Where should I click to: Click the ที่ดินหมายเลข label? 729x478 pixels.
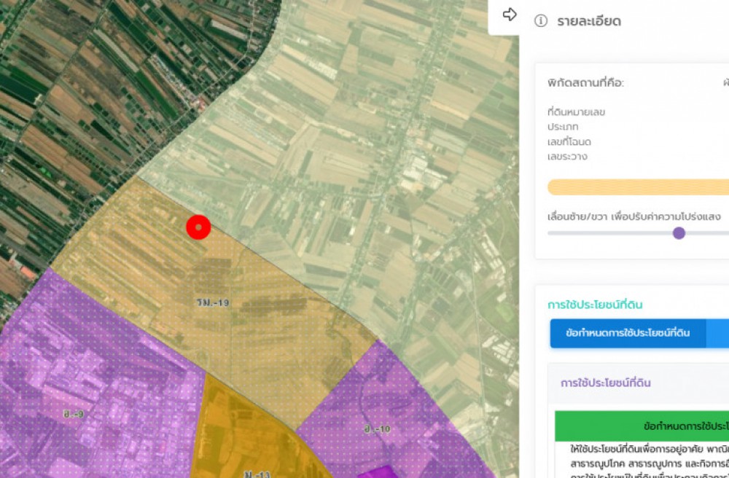(576, 112)
